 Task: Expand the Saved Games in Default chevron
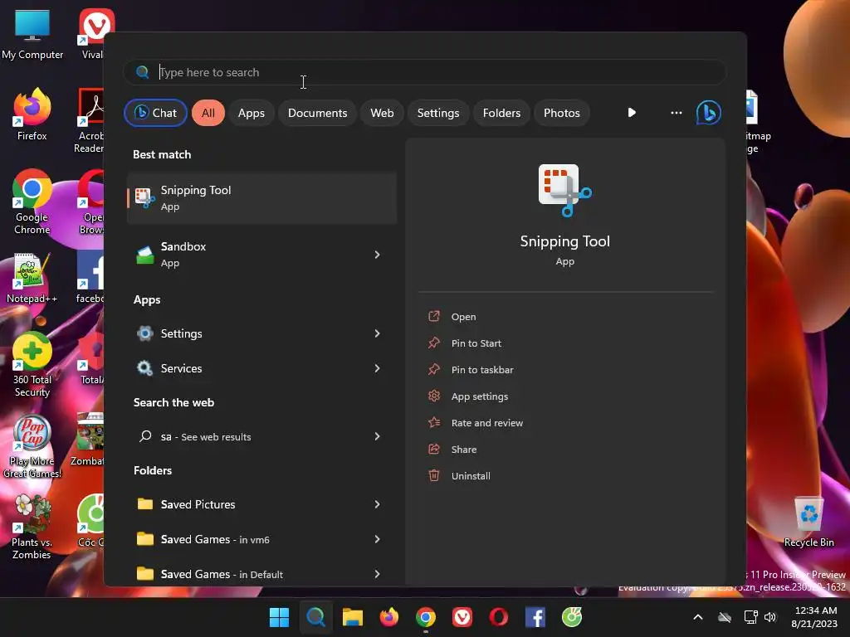point(377,574)
